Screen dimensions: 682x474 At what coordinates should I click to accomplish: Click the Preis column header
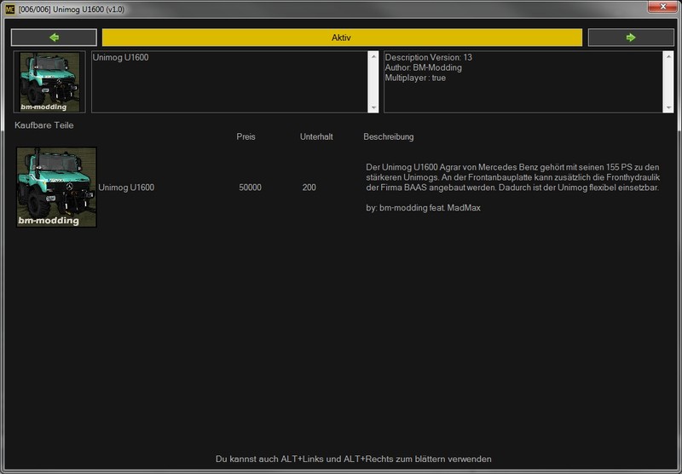point(246,137)
